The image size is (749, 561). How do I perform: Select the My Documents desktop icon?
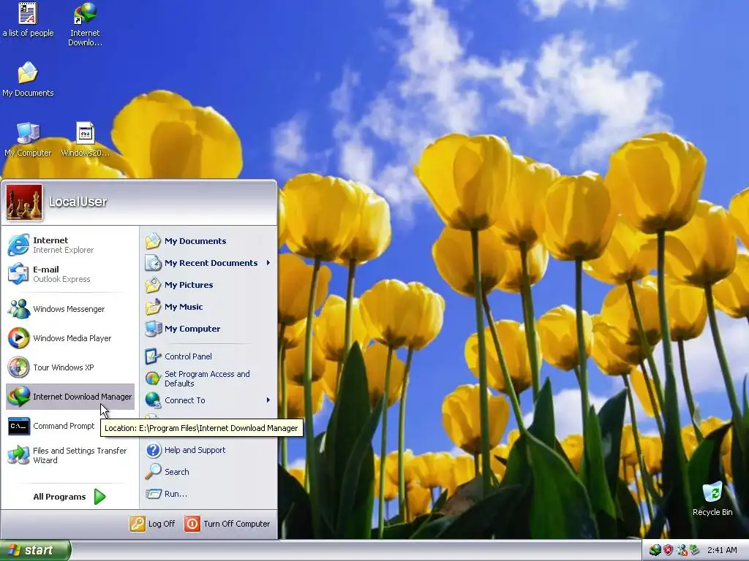tap(28, 79)
